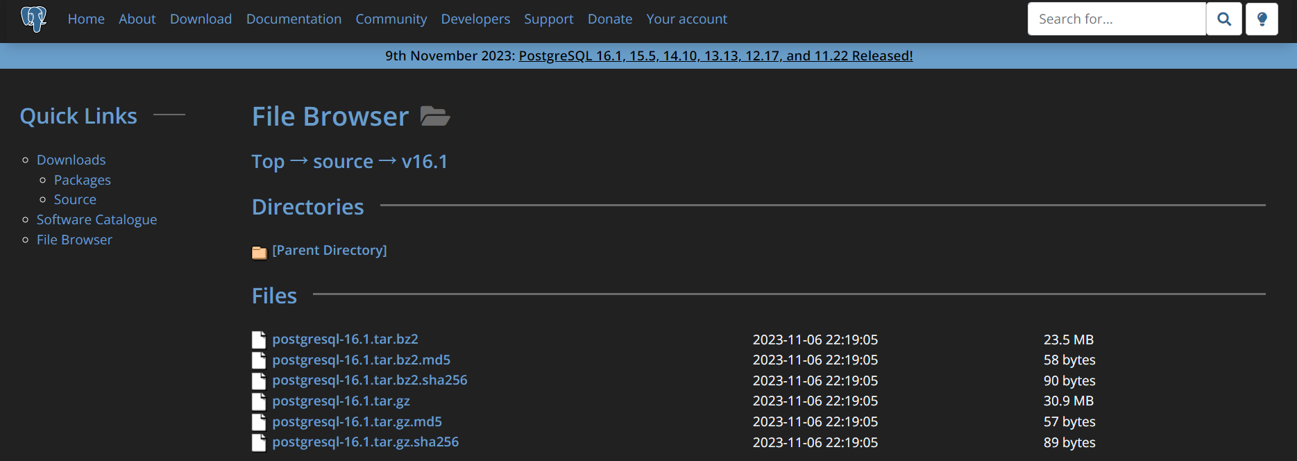Open the Download menu item
This screenshot has height=461, width=1297.
coord(201,19)
